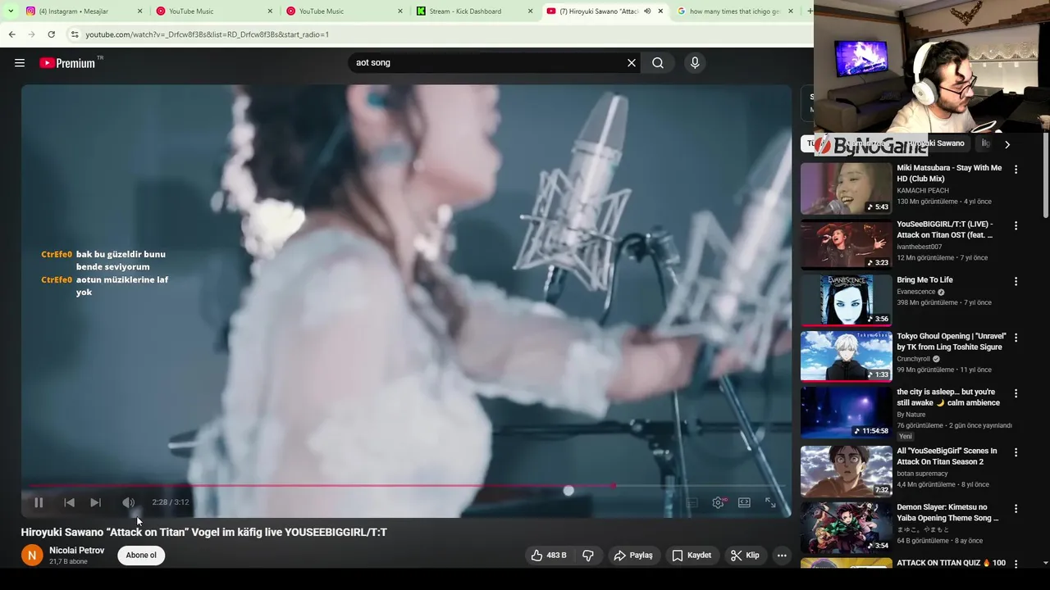The image size is (1050, 590).
Task: Go to the previous video in player
Action: [69, 502]
